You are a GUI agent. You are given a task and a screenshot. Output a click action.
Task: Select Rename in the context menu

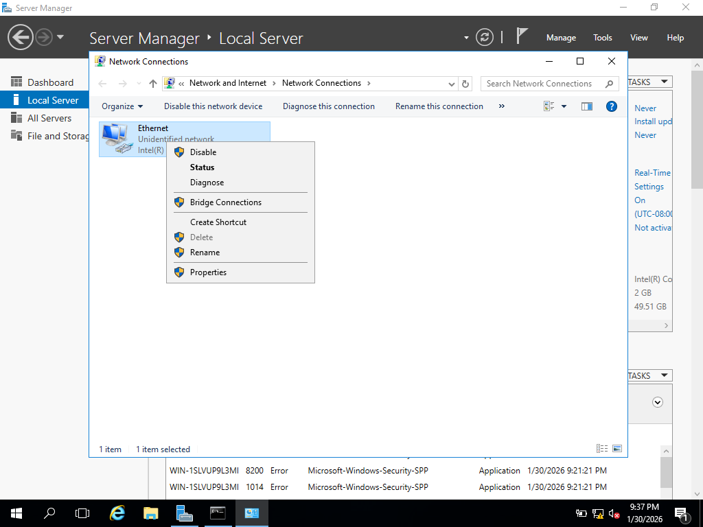point(205,253)
